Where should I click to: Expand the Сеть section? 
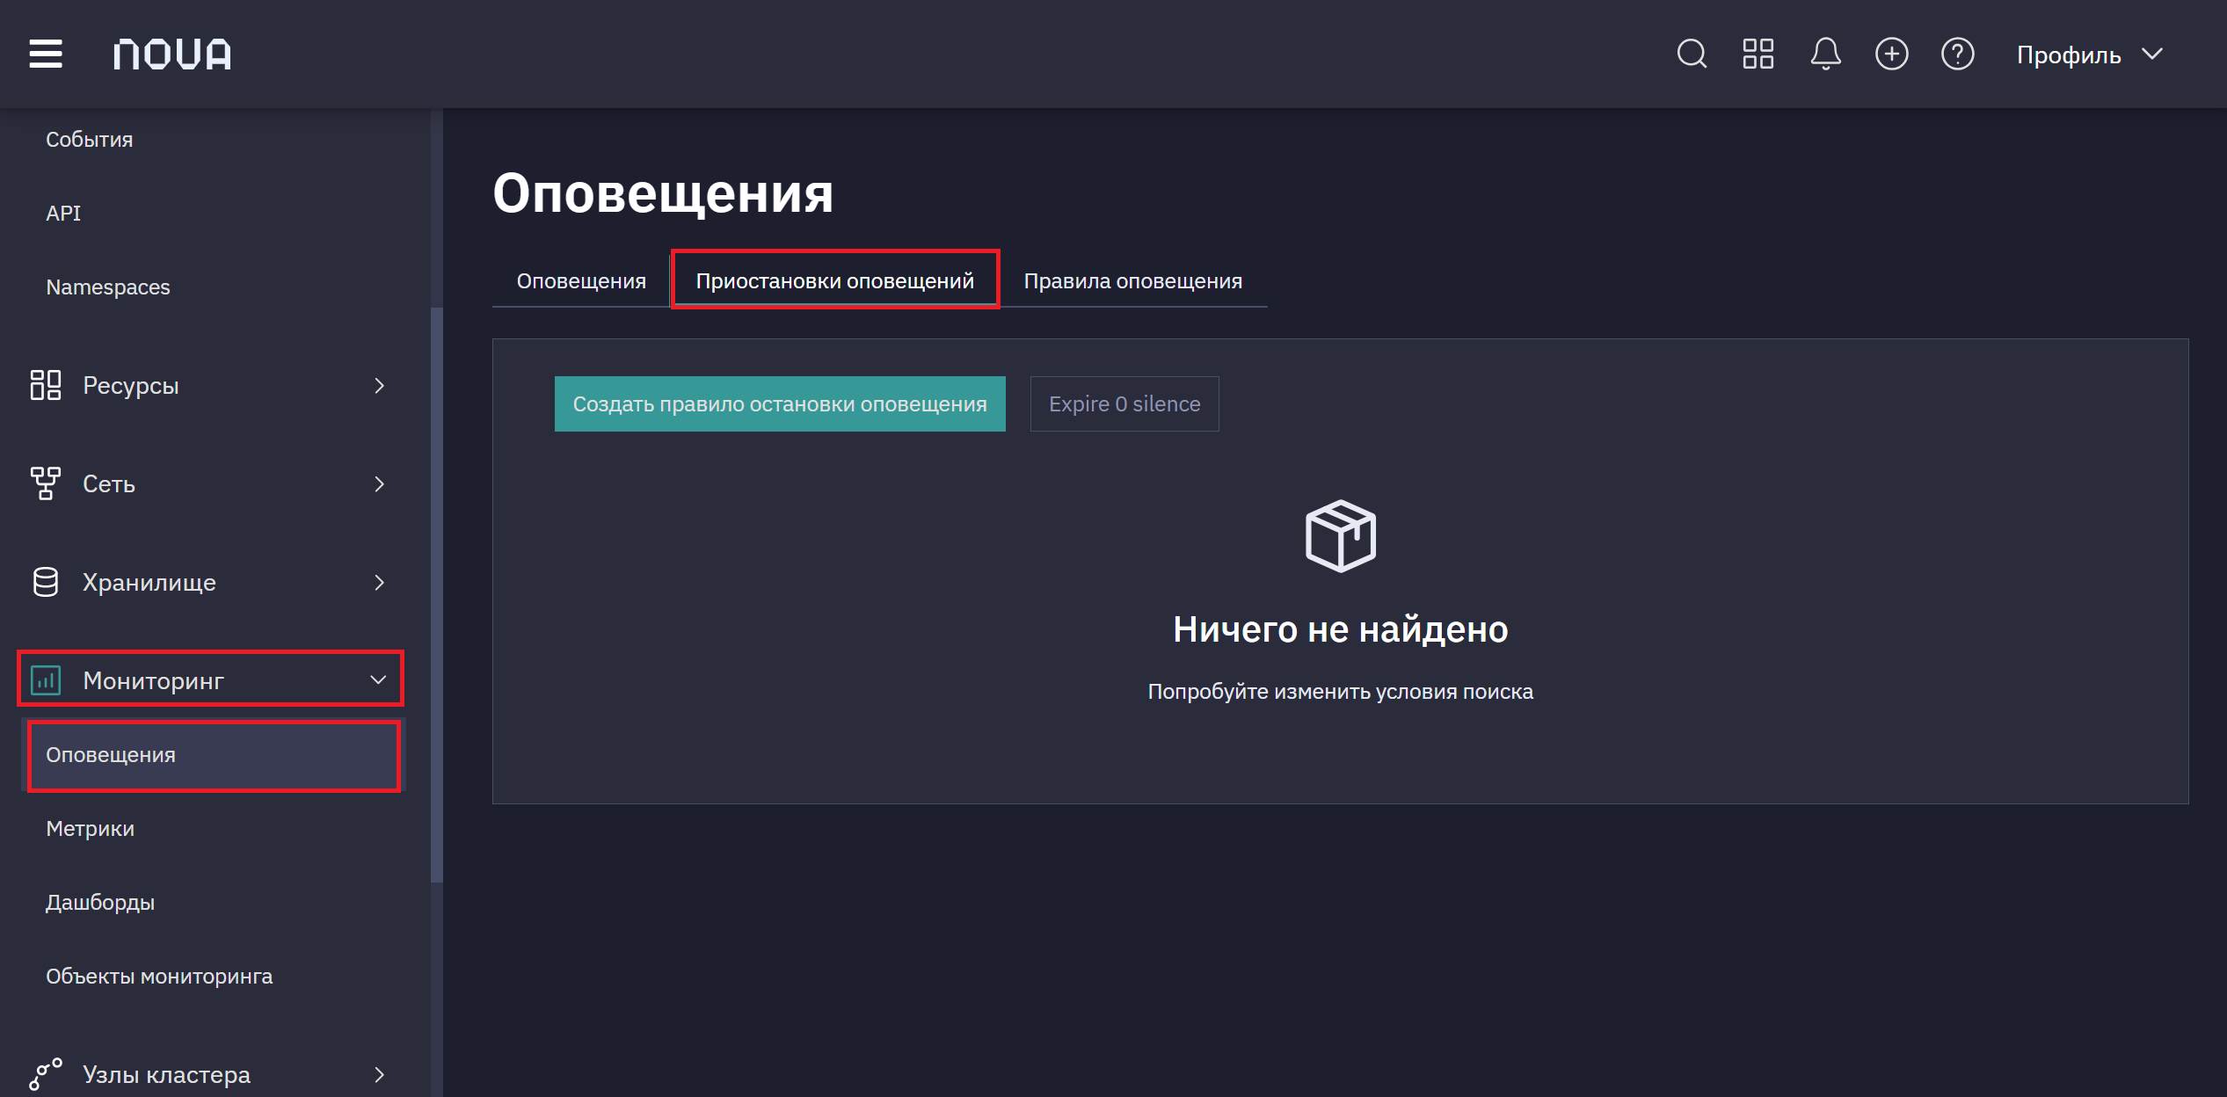tap(209, 483)
